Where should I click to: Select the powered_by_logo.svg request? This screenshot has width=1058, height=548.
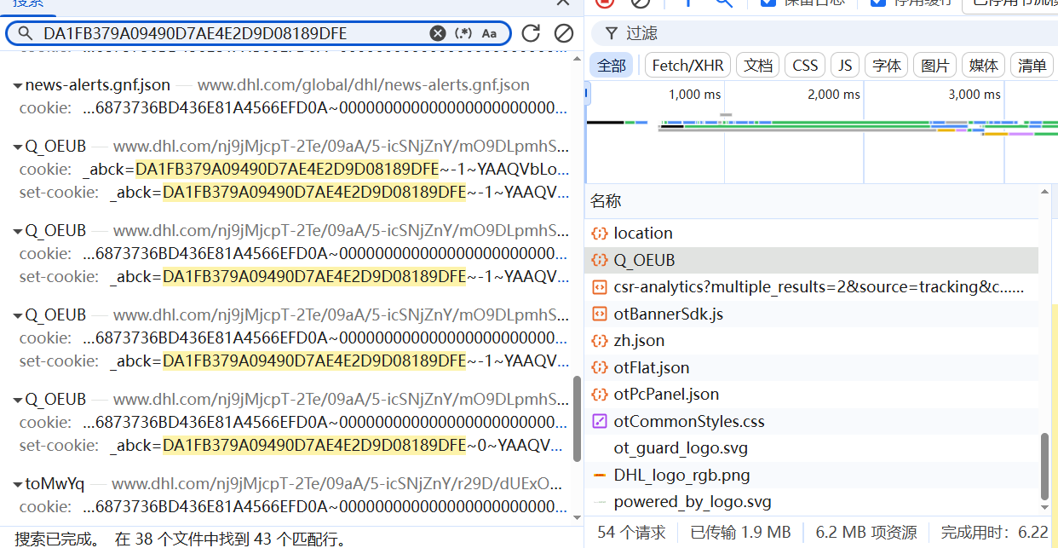812,502
